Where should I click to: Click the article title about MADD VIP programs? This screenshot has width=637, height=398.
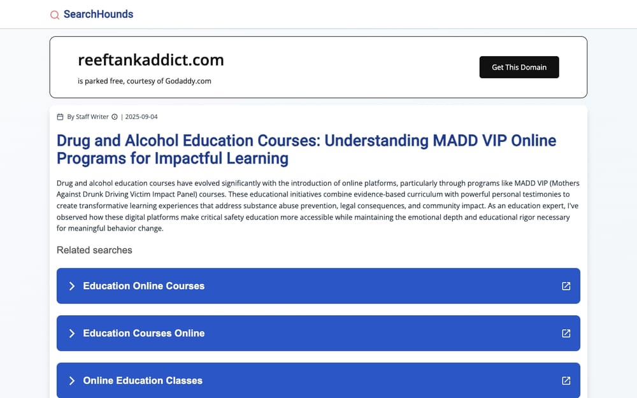[x=306, y=150]
